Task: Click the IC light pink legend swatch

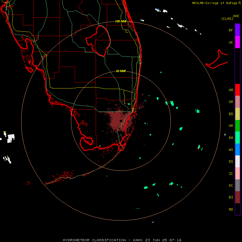Action: tap(237, 173)
